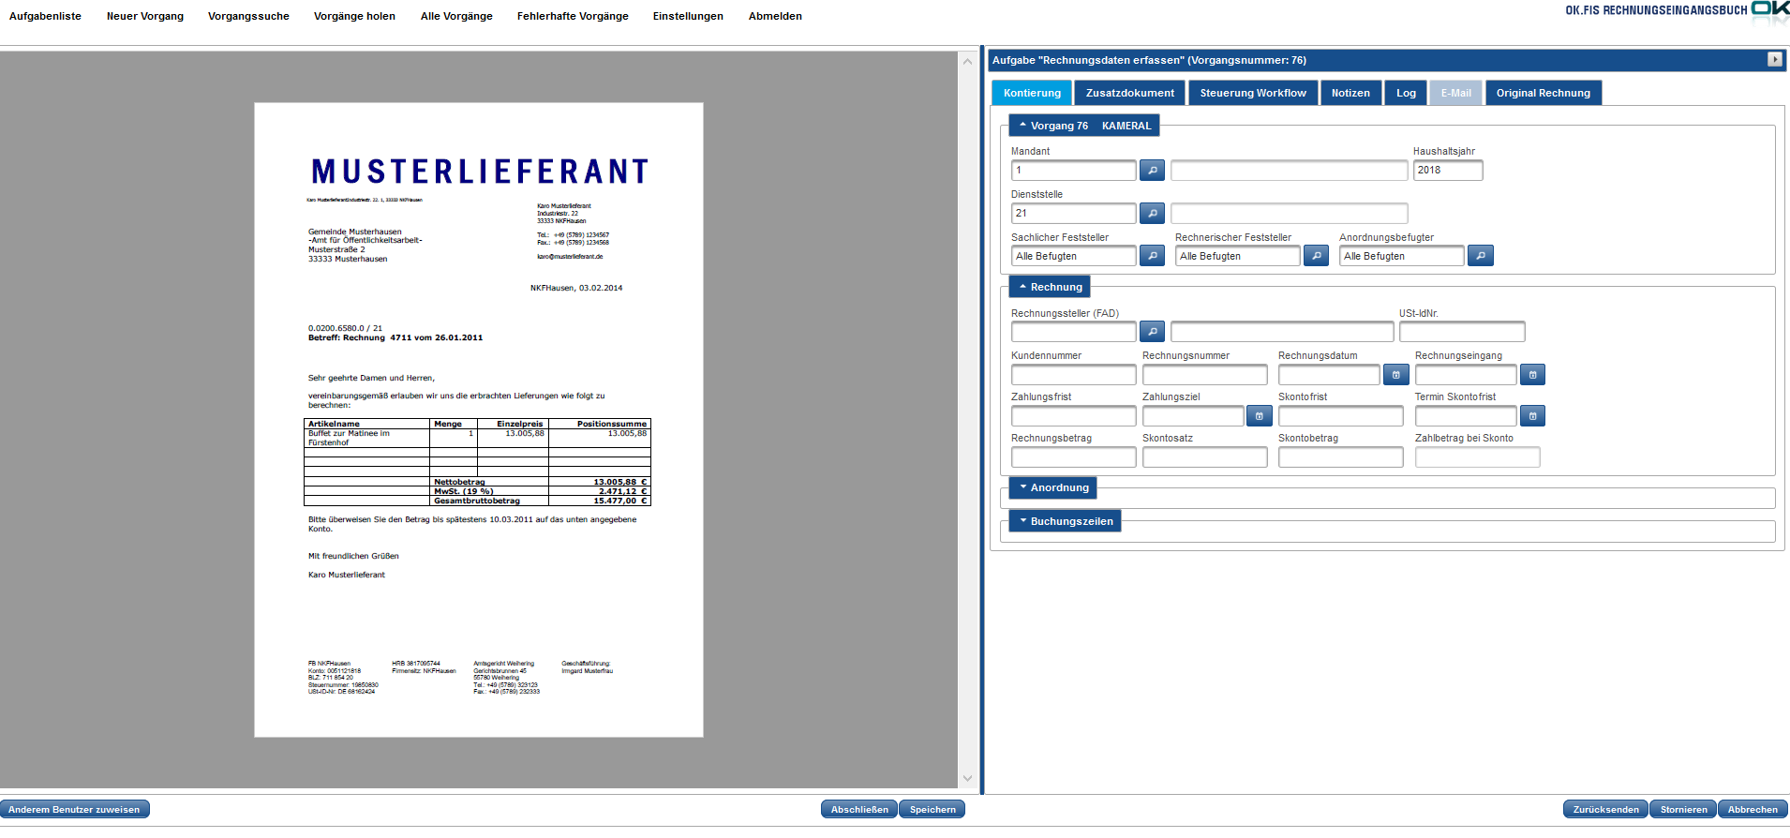Image resolution: width=1790 pixels, height=838 pixels.
Task: Collapse the task panel with the arrow button
Action: tap(1774, 60)
